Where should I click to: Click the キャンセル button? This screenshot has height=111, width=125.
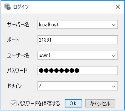tap(100, 103)
